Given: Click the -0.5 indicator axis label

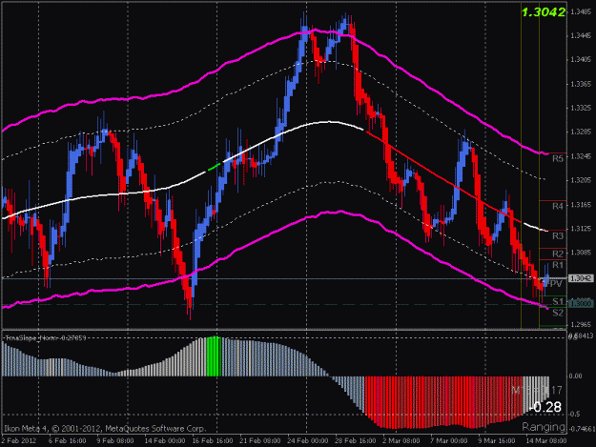Looking at the screenshot, I should click(574, 414).
